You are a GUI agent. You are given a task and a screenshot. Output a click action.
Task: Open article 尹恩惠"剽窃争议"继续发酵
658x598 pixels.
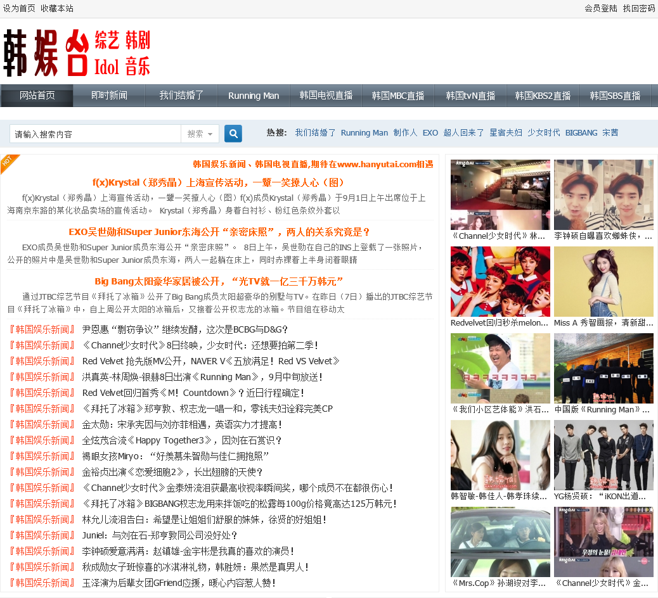point(184,329)
